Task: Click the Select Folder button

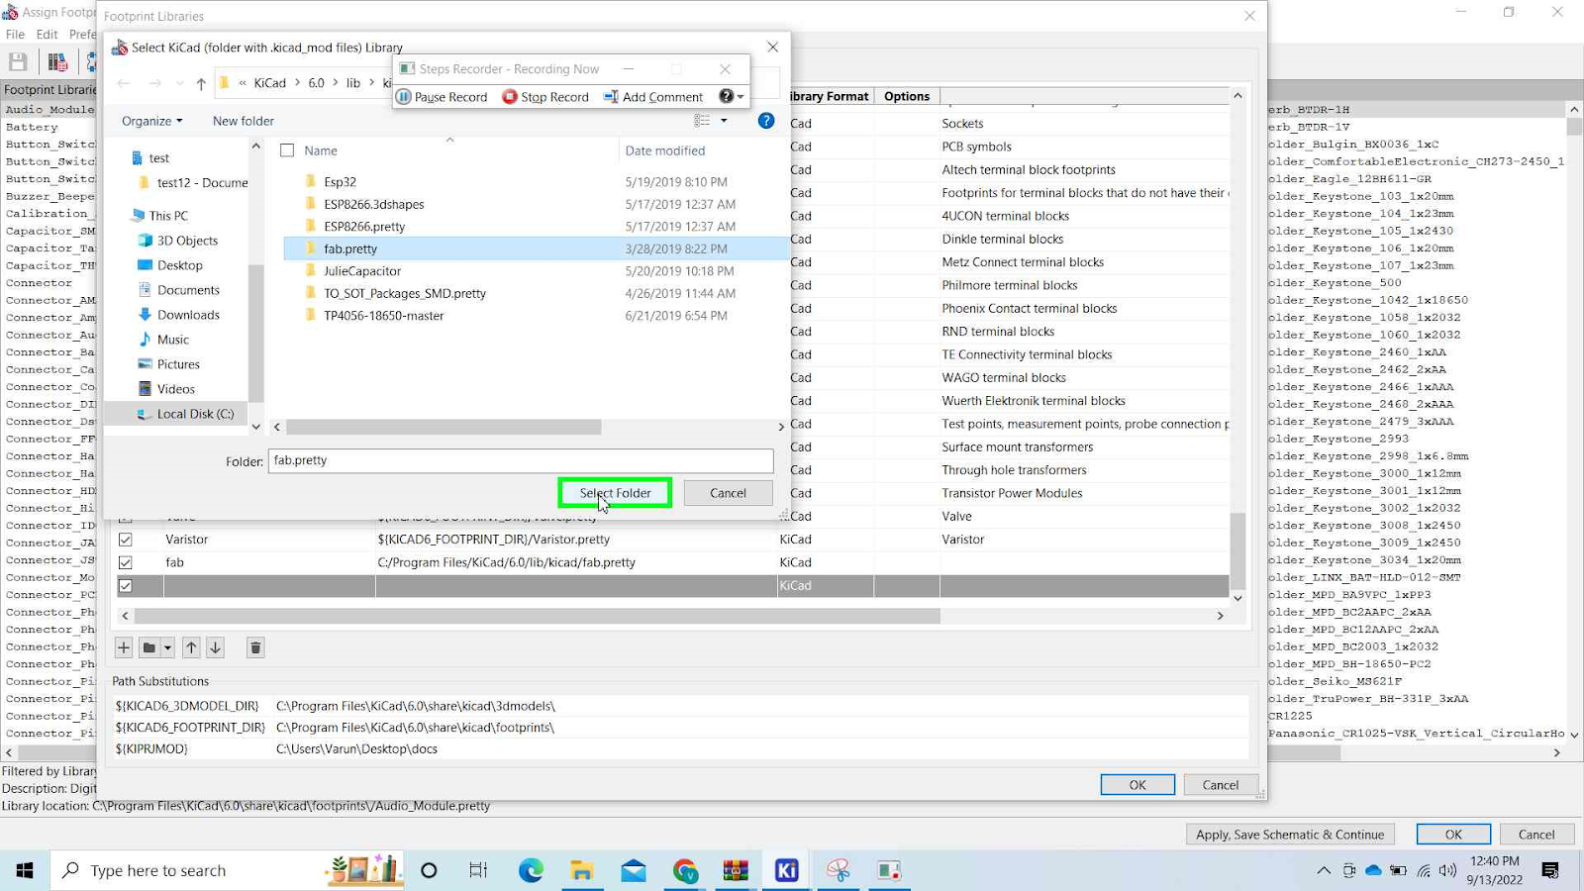Action: pos(615,493)
